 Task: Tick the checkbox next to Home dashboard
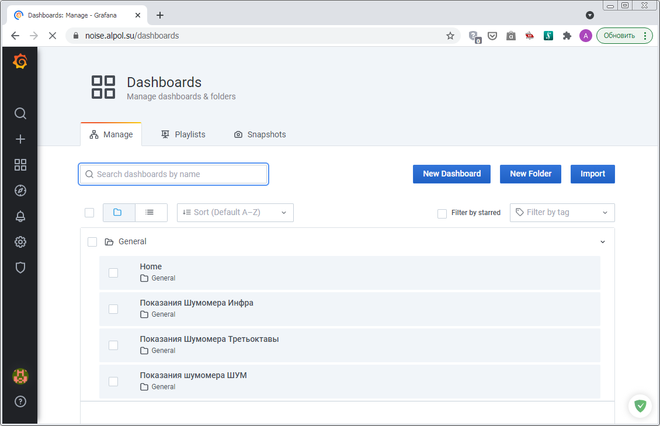click(x=113, y=273)
